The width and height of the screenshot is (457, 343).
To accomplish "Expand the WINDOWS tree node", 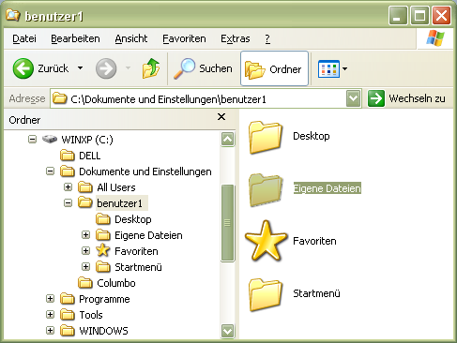I will (50, 330).
